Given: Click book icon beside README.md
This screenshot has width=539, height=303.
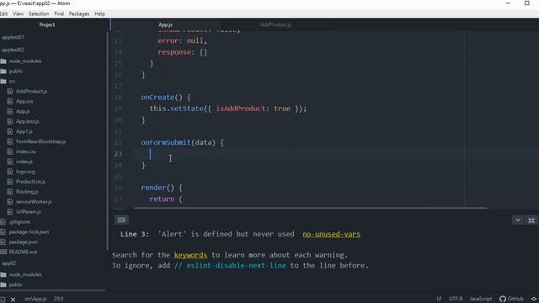Looking at the screenshot, I should [x=3, y=252].
